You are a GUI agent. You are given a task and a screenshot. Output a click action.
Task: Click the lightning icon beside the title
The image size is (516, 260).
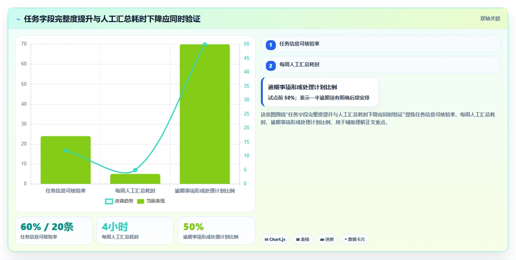(18, 19)
